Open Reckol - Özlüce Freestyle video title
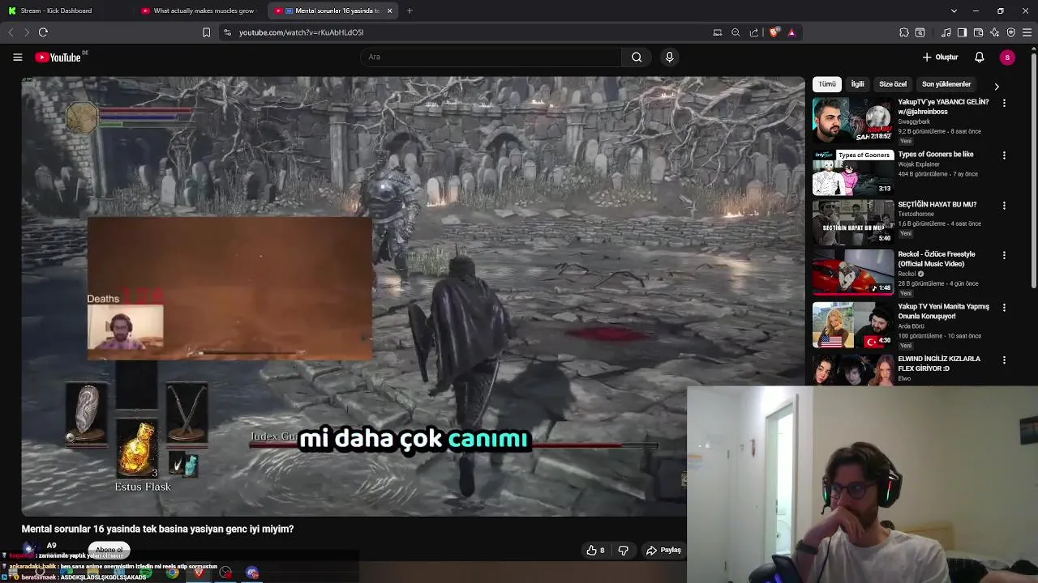Image resolution: width=1038 pixels, height=583 pixels. point(937,259)
